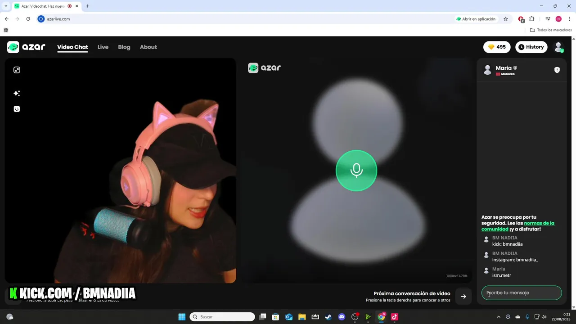The image size is (576, 324).
Task: Open the About page
Action: point(148,47)
